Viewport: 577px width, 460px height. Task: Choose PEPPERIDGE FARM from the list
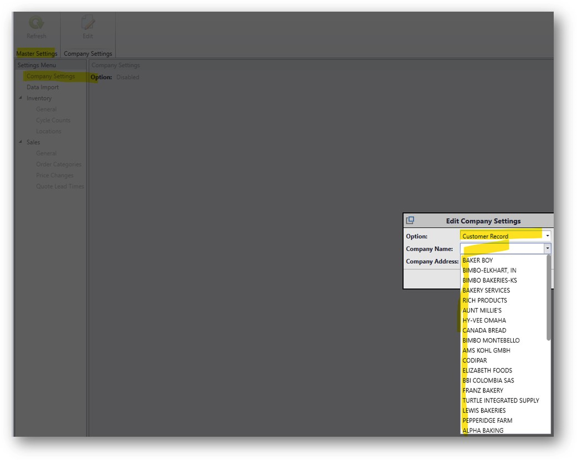[487, 421]
